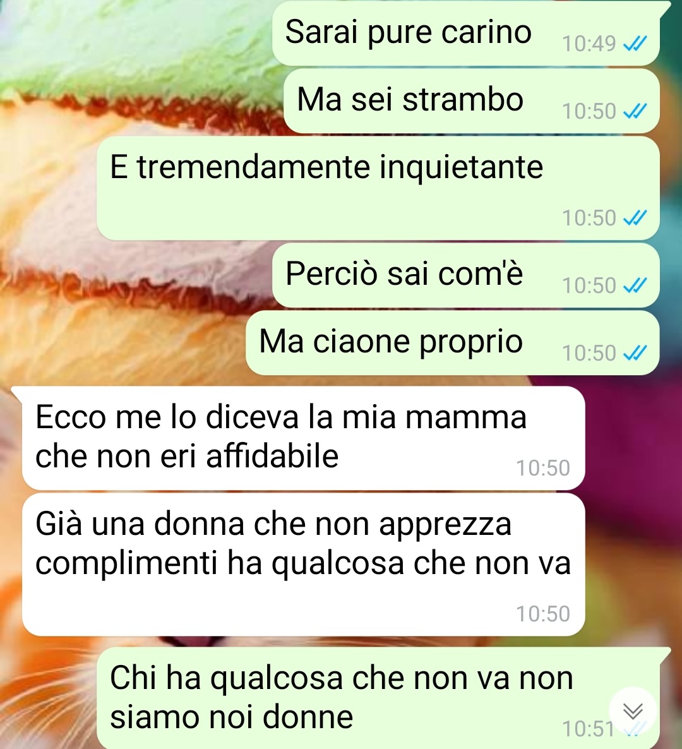Select the "Chi ha qualcosa che non va" message
Screen dimensions: 682x749
point(378,698)
